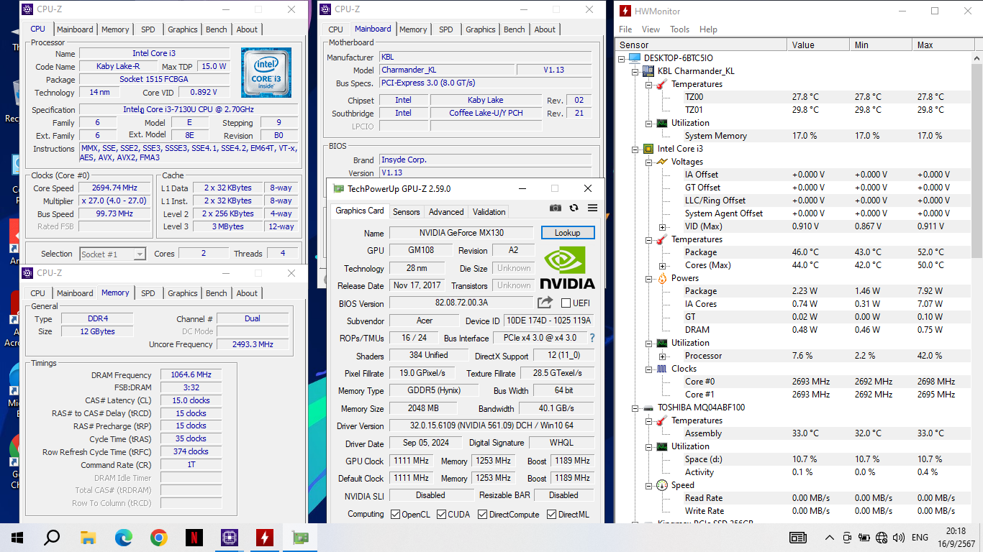Open HWMonitor Help menu

[x=708, y=29]
